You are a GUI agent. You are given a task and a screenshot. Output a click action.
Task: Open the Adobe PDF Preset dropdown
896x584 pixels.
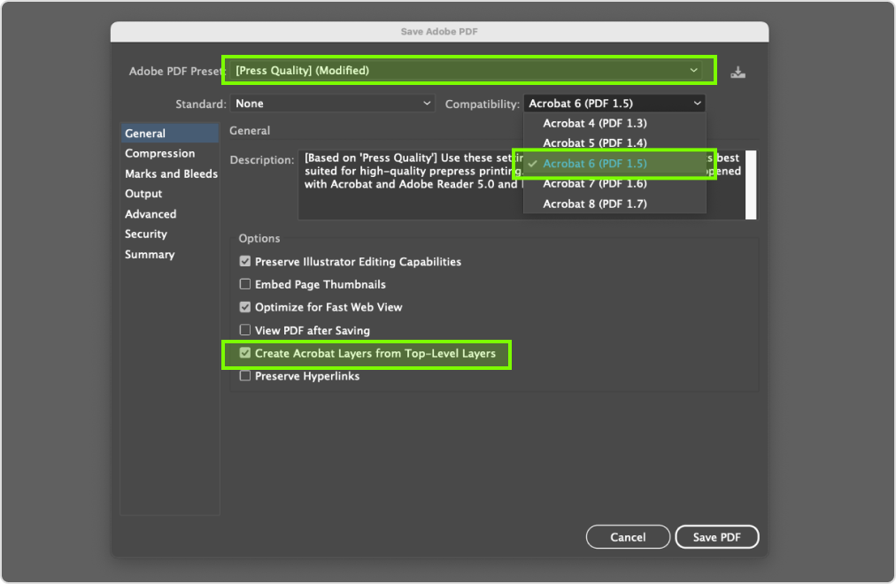click(x=467, y=70)
